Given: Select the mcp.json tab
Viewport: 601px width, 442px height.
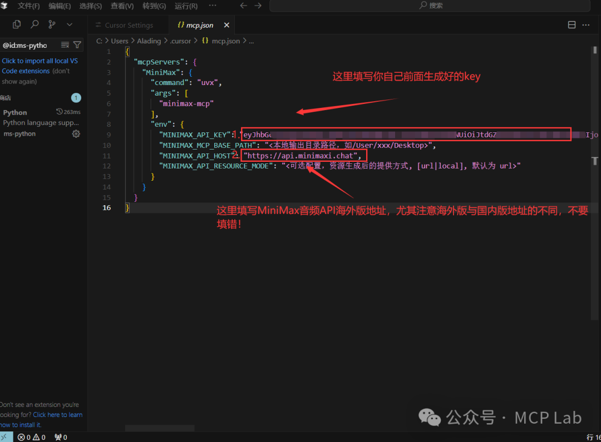Looking at the screenshot, I should [x=200, y=24].
